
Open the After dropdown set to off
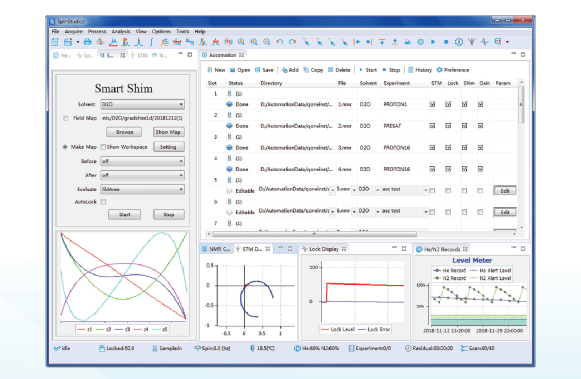pyautogui.click(x=143, y=176)
